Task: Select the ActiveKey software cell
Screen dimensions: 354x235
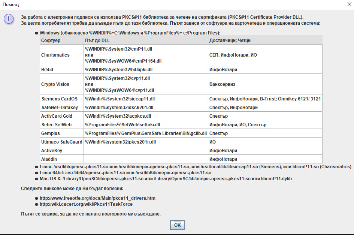Action: click(x=62, y=150)
